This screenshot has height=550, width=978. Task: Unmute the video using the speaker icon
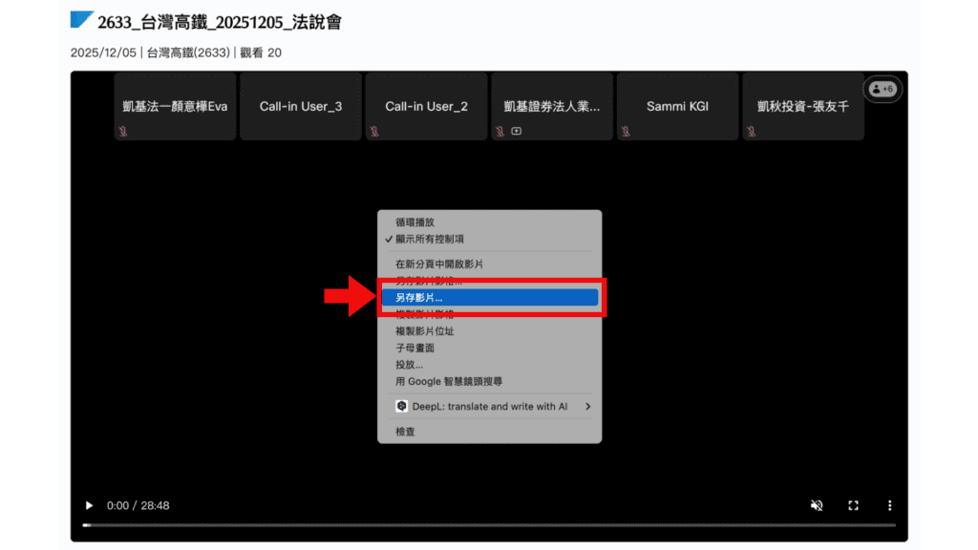pyautogui.click(x=817, y=505)
